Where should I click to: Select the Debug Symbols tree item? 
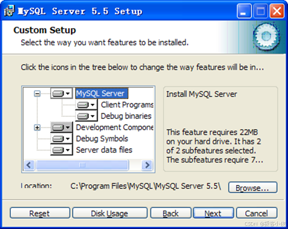pos(102,139)
